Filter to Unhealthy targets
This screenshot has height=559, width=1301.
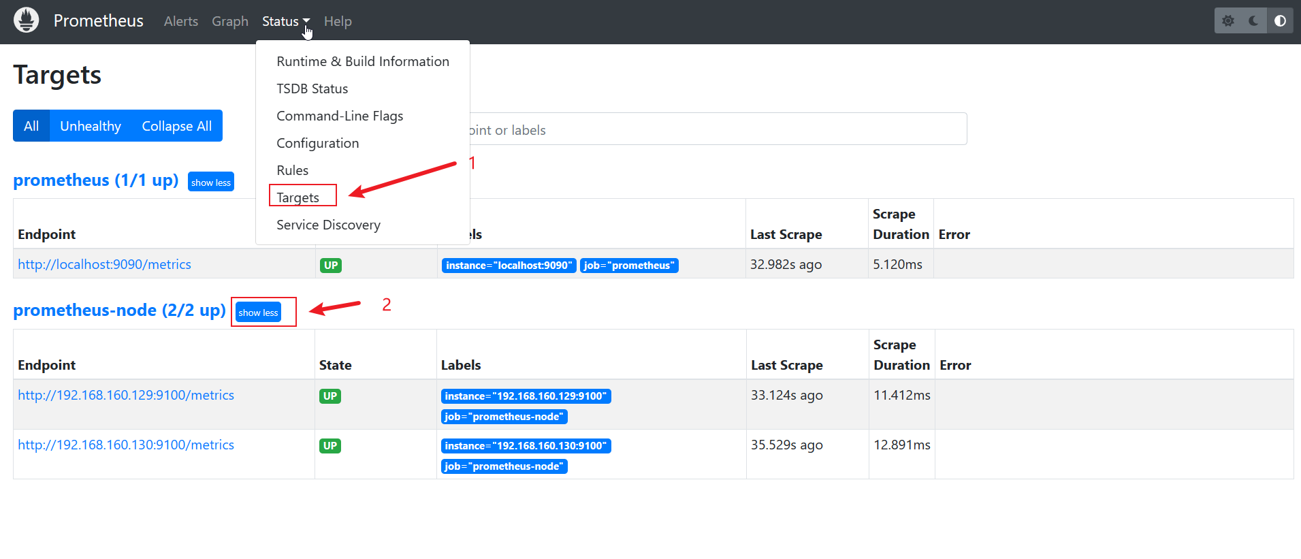(x=91, y=126)
